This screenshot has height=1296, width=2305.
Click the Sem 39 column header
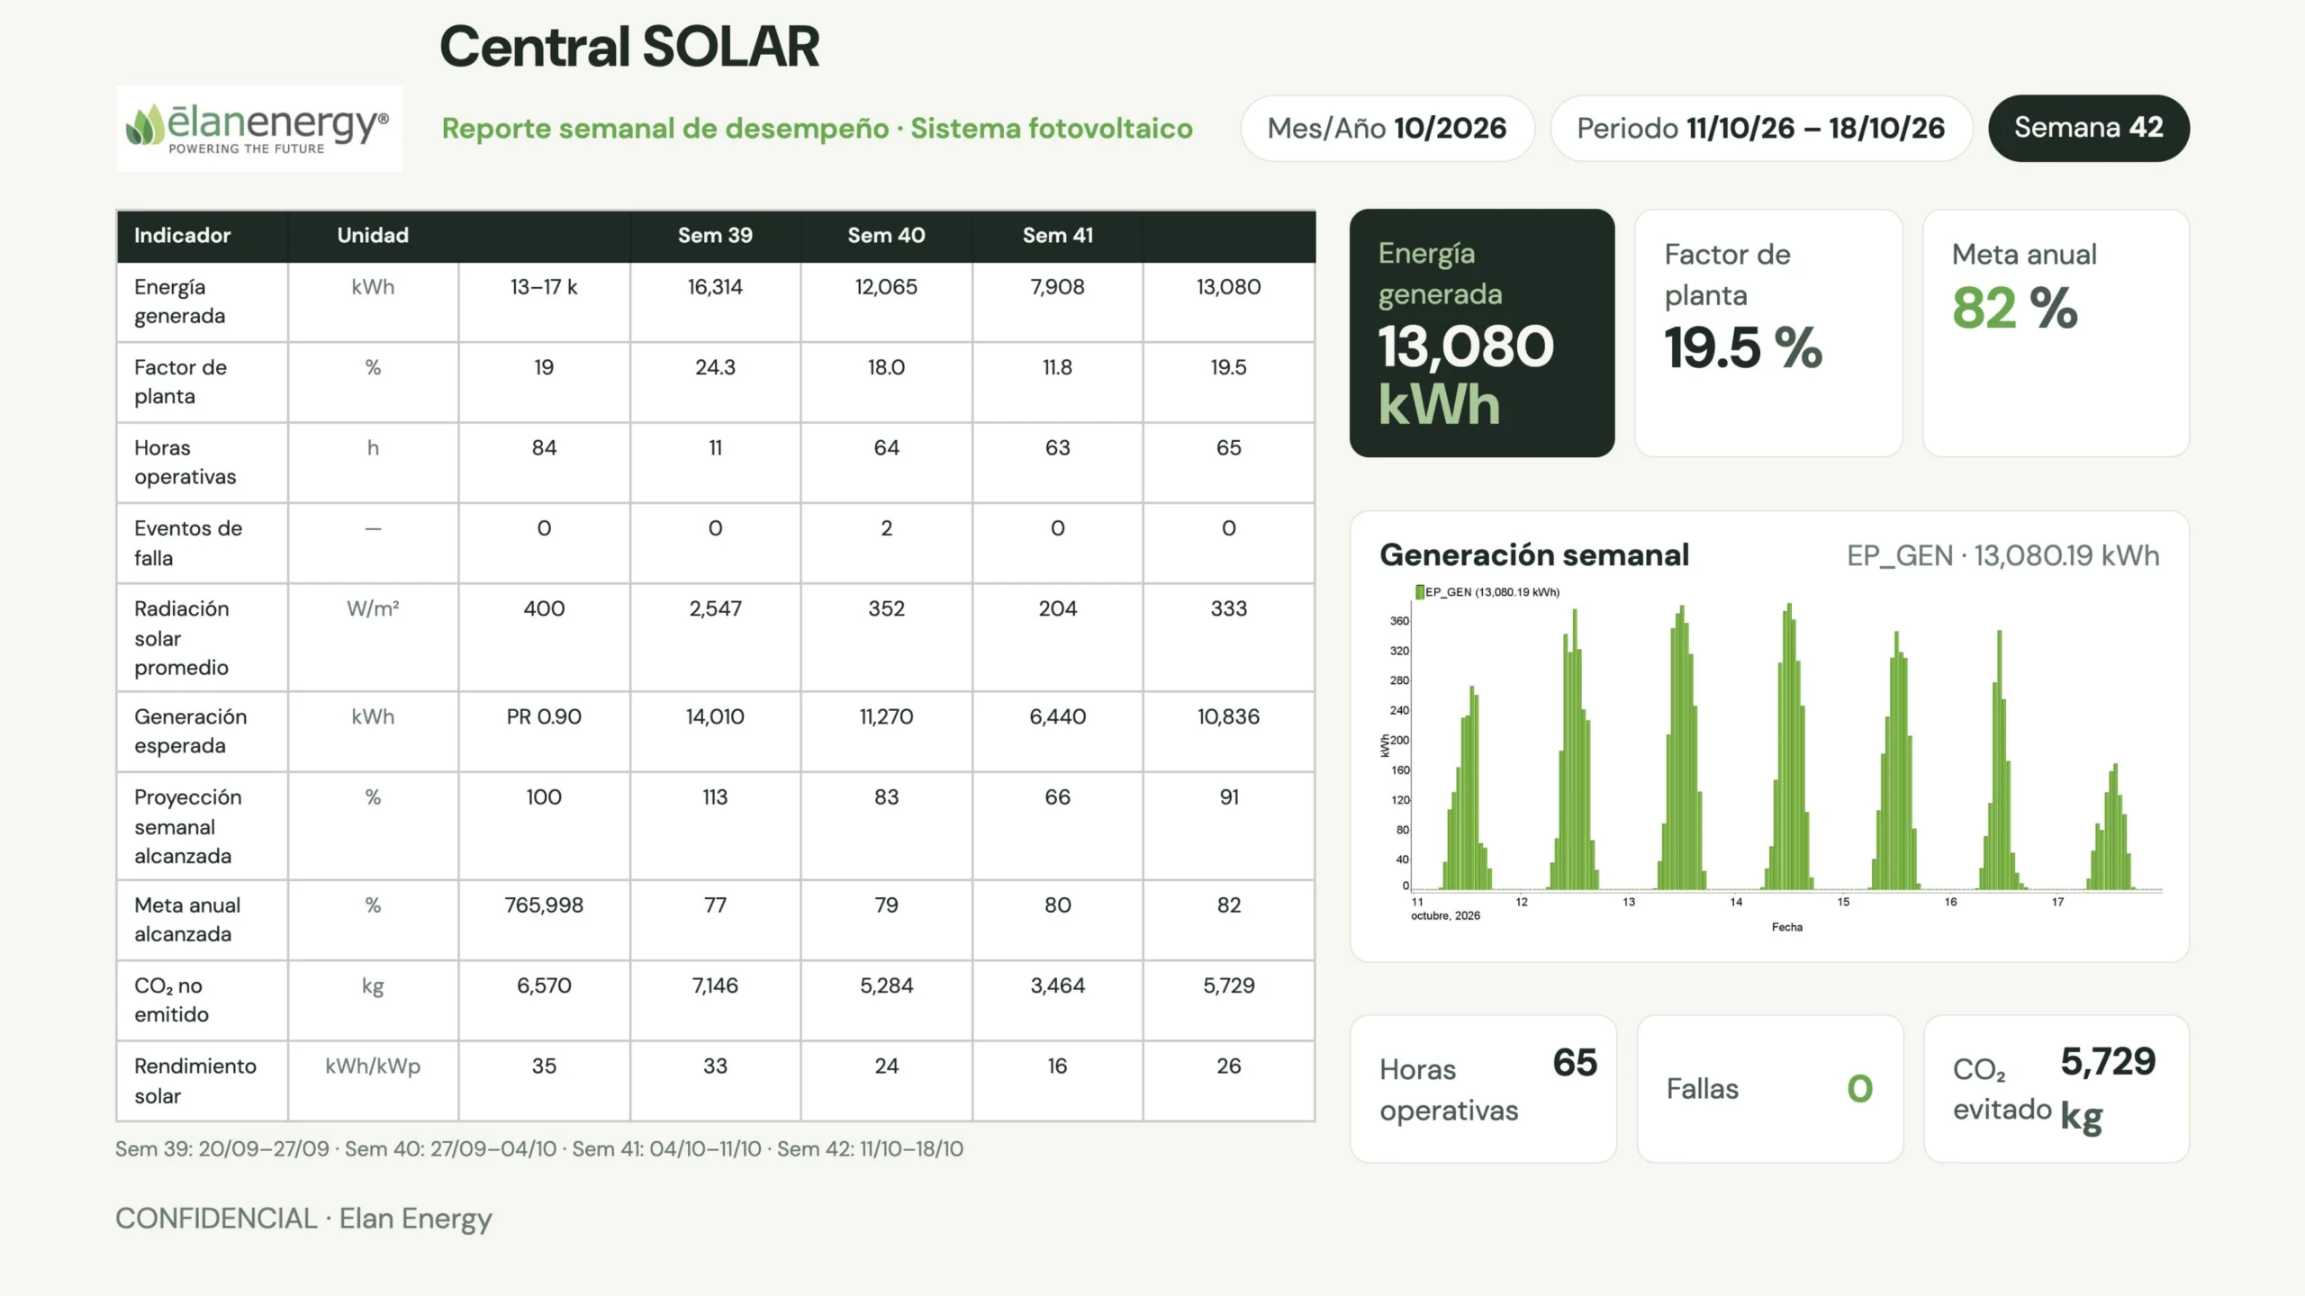pos(715,236)
